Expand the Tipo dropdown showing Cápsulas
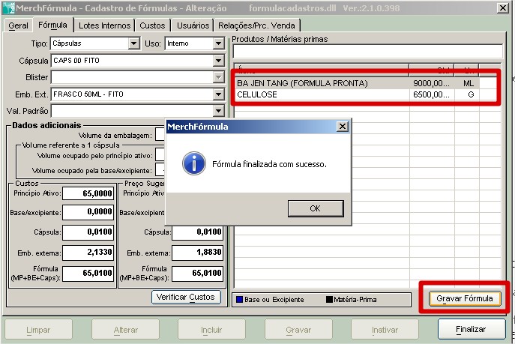The height and width of the screenshot is (344, 515). 133,43
